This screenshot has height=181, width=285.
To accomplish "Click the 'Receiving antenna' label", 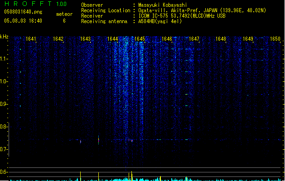I will 104,21.
